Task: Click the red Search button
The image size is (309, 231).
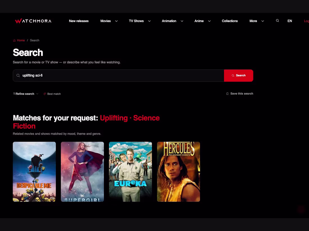Action: (238, 75)
